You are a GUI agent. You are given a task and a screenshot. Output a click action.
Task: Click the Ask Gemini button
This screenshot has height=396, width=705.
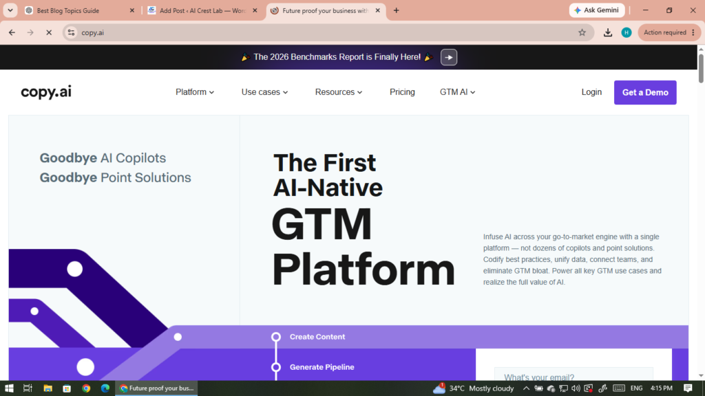(x=597, y=10)
